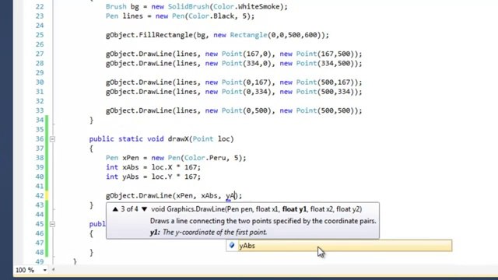Click the closing brace on line 34
This screenshot has height=280, width=498.
[92, 120]
